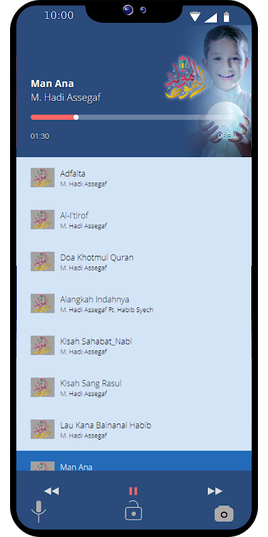Click the Kisah Sang Rasul thumbnail
The height and width of the screenshot is (537, 268).
43,387
